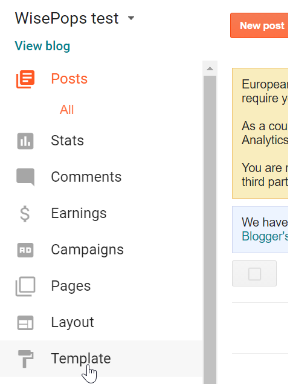
Task: Click the Comments speech bubble icon
Action: click(25, 177)
